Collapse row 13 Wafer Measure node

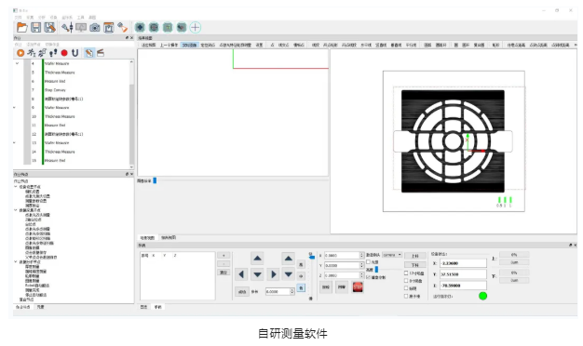[14, 143]
